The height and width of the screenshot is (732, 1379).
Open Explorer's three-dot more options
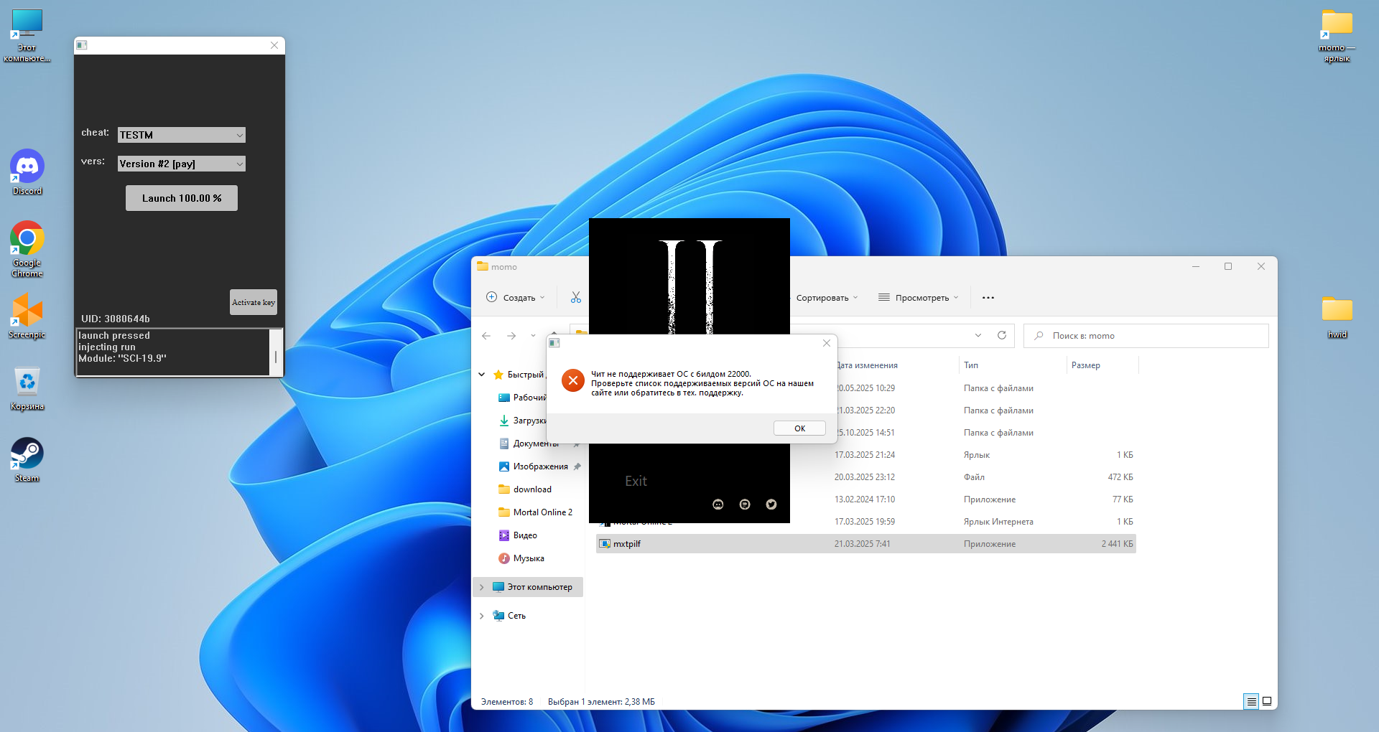(x=988, y=298)
